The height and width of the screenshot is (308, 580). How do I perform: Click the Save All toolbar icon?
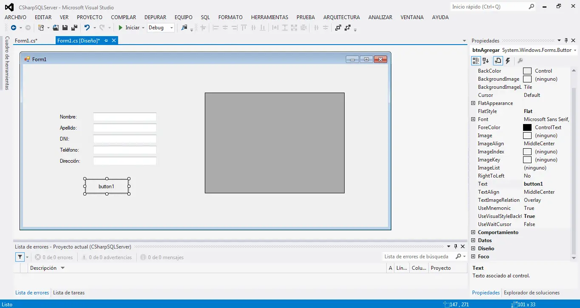click(x=74, y=28)
